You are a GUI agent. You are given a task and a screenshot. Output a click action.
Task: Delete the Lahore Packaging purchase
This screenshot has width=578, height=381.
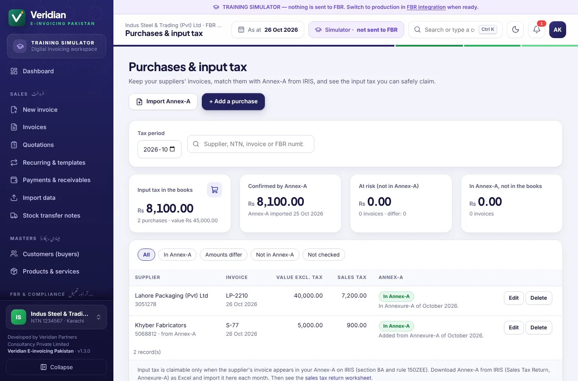click(x=539, y=298)
